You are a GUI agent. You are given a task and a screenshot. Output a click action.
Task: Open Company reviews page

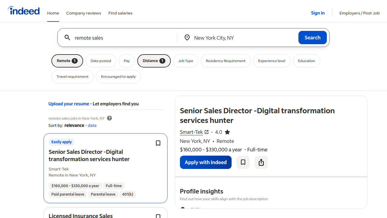[84, 13]
